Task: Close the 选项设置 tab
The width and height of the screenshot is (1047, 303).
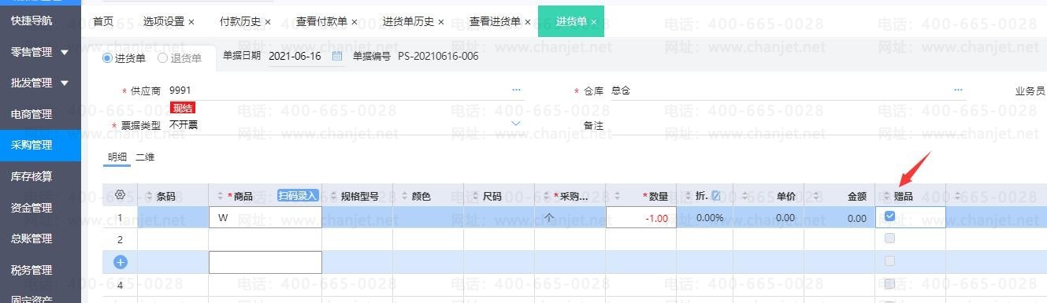Action: [192, 22]
